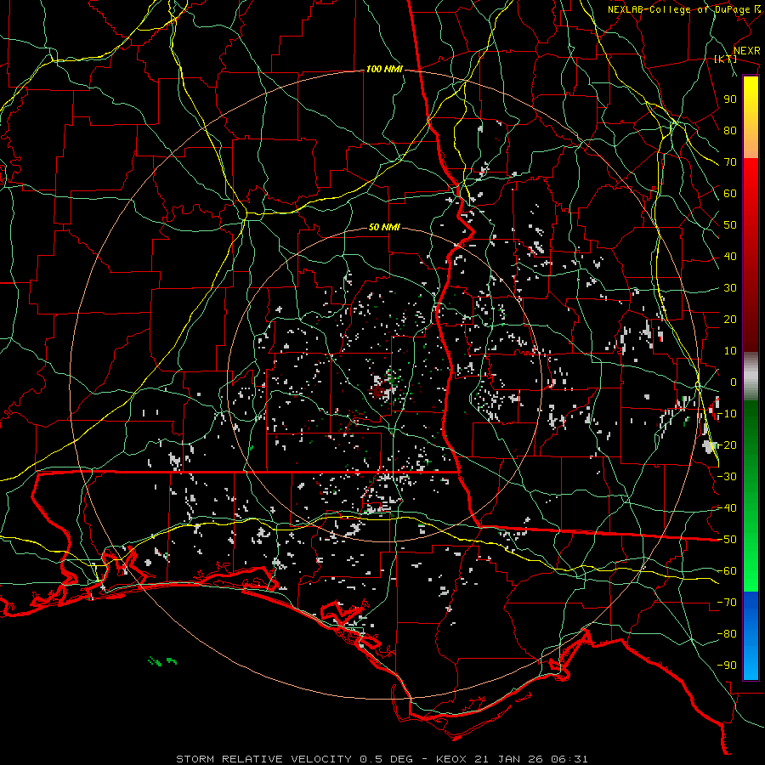Click the 40 value on the velocity scale
The height and width of the screenshot is (765, 765).
[730, 256]
